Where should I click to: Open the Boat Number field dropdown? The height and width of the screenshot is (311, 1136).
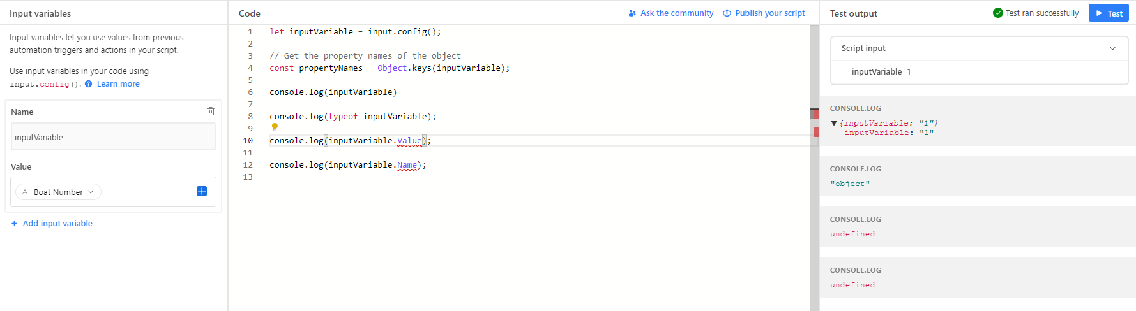[x=58, y=192]
